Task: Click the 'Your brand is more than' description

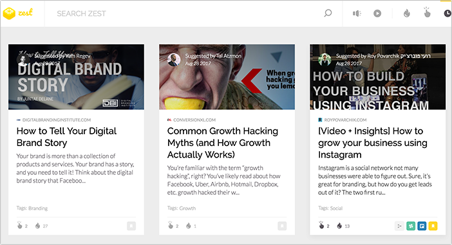Action: (x=75, y=168)
